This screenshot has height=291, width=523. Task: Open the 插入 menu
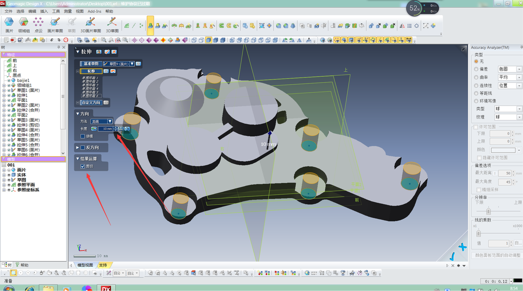click(44, 11)
